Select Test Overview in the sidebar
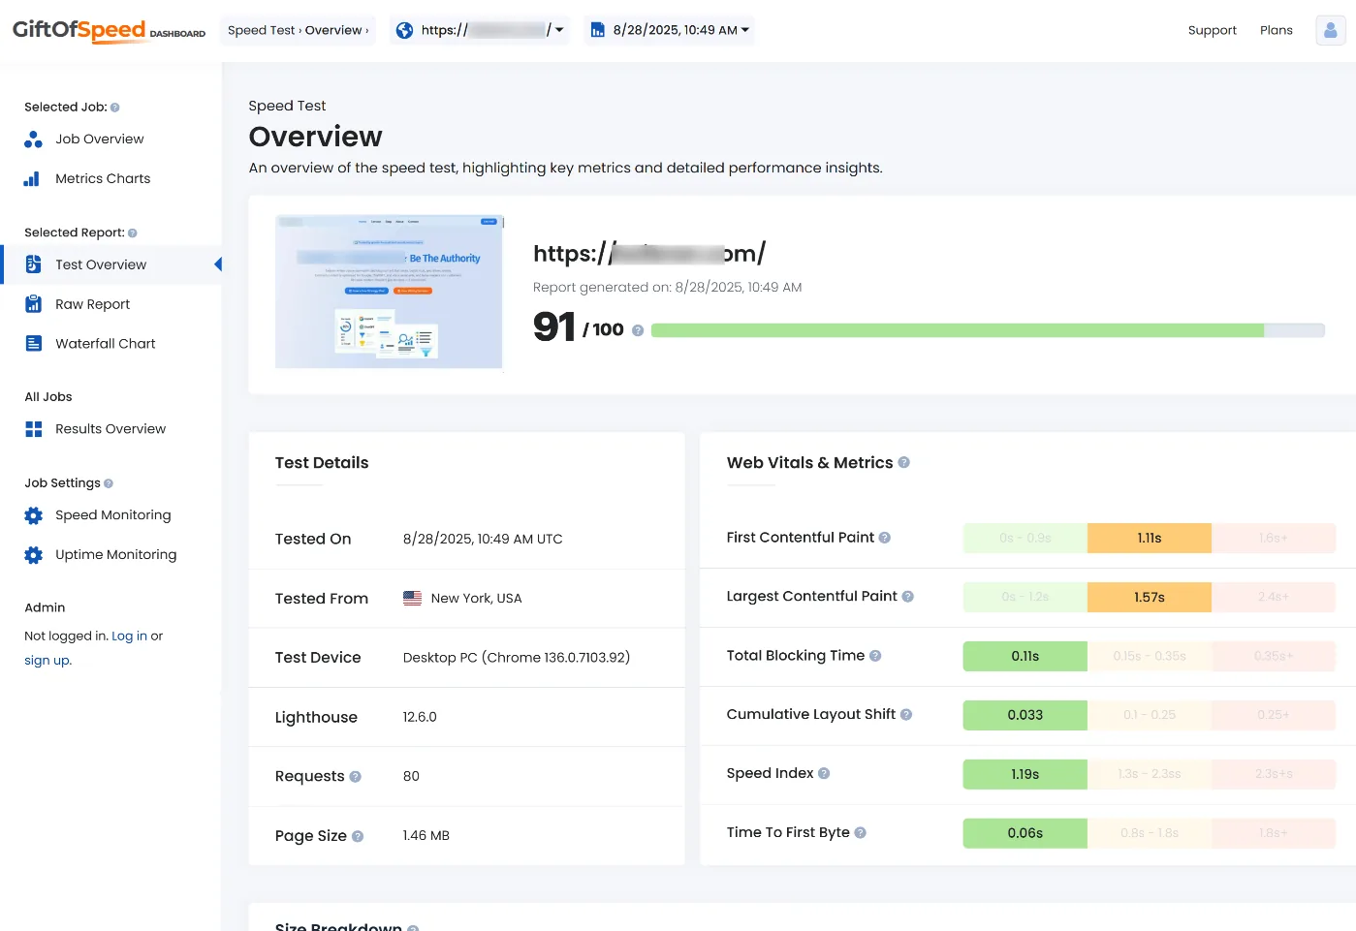1356x931 pixels. pos(101,265)
